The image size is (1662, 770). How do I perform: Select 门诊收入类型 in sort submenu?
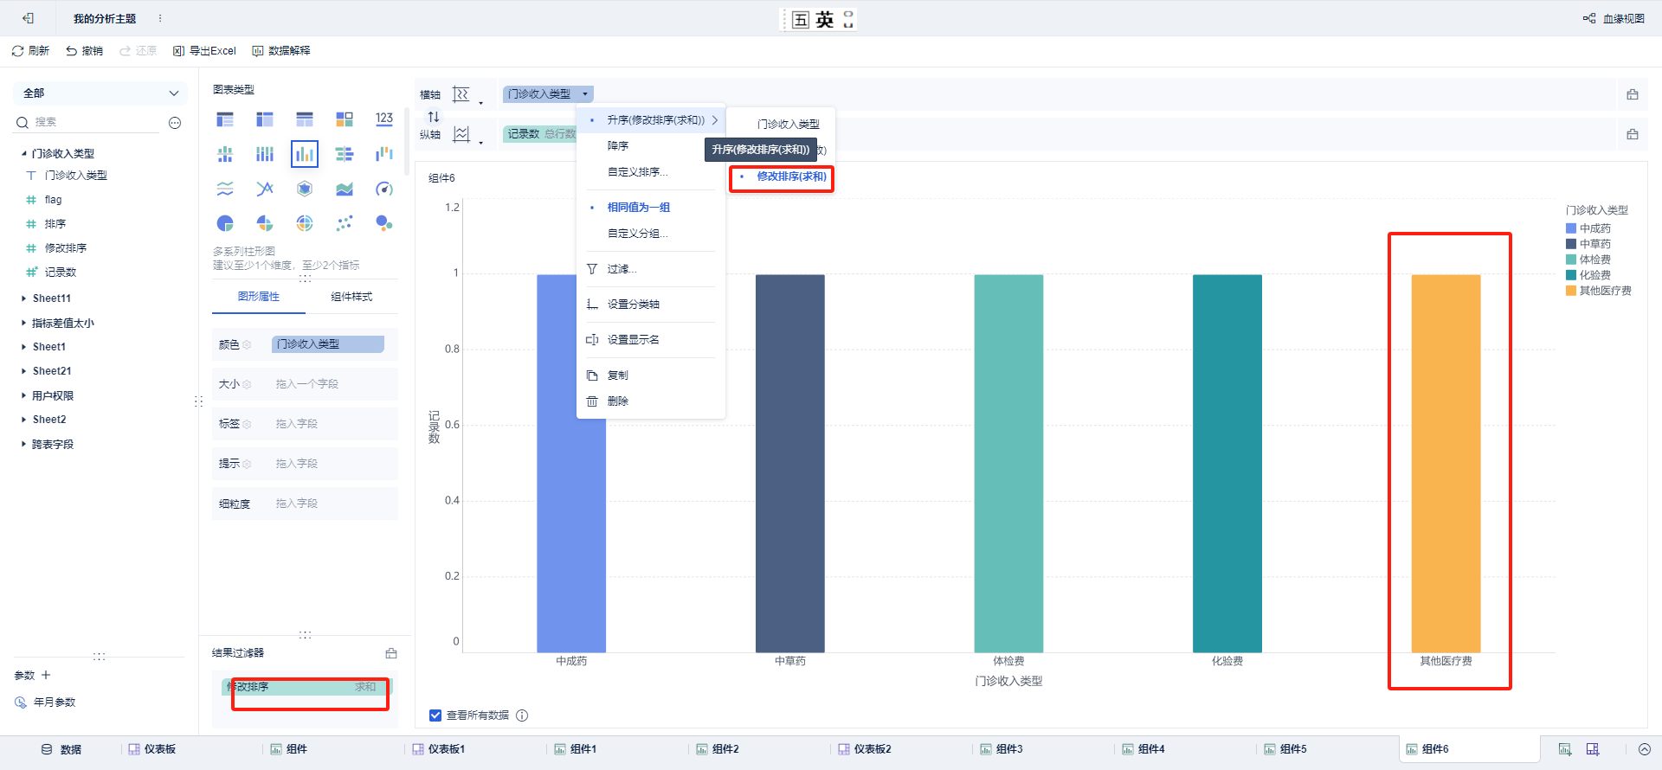point(780,125)
